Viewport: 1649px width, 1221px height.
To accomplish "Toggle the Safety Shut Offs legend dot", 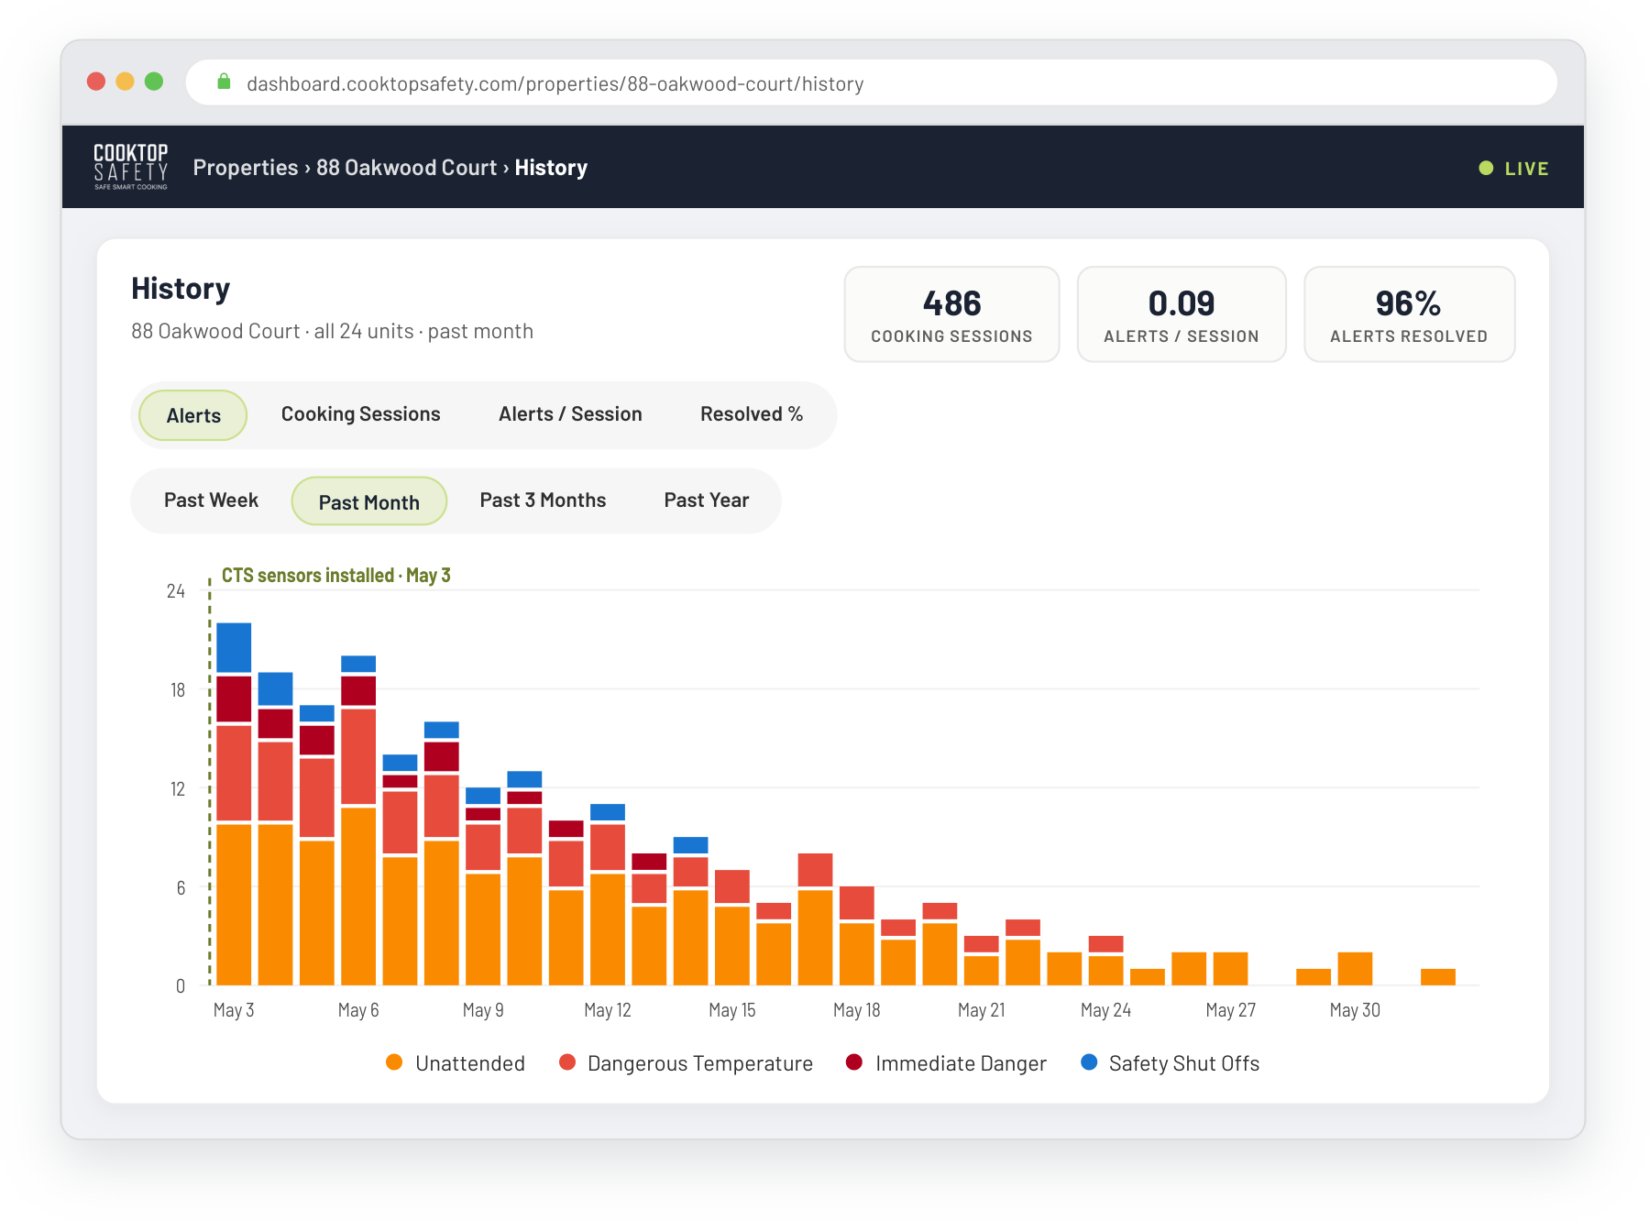I will tap(1089, 1062).
